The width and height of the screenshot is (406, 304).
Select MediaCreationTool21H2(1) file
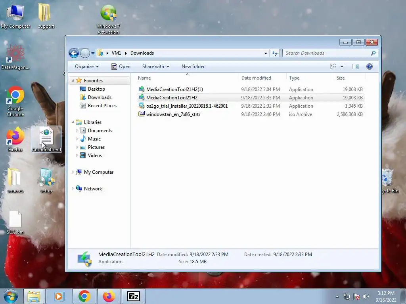point(250,89)
